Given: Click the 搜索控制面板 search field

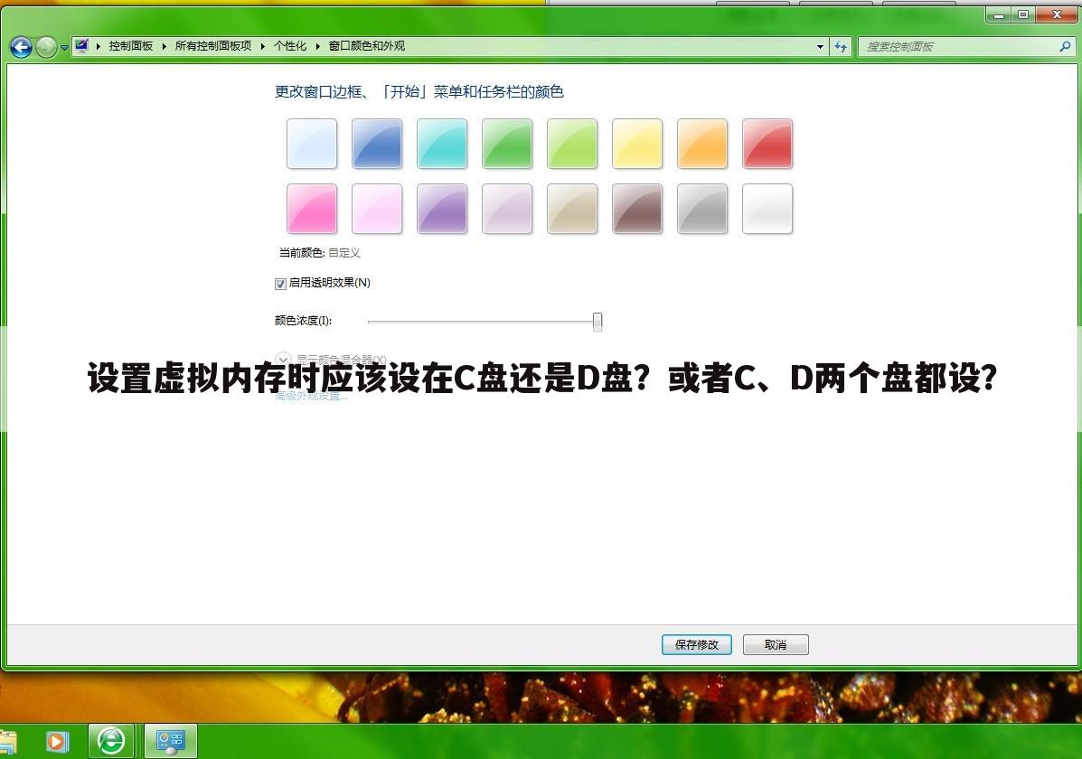Looking at the screenshot, I should point(958,46).
